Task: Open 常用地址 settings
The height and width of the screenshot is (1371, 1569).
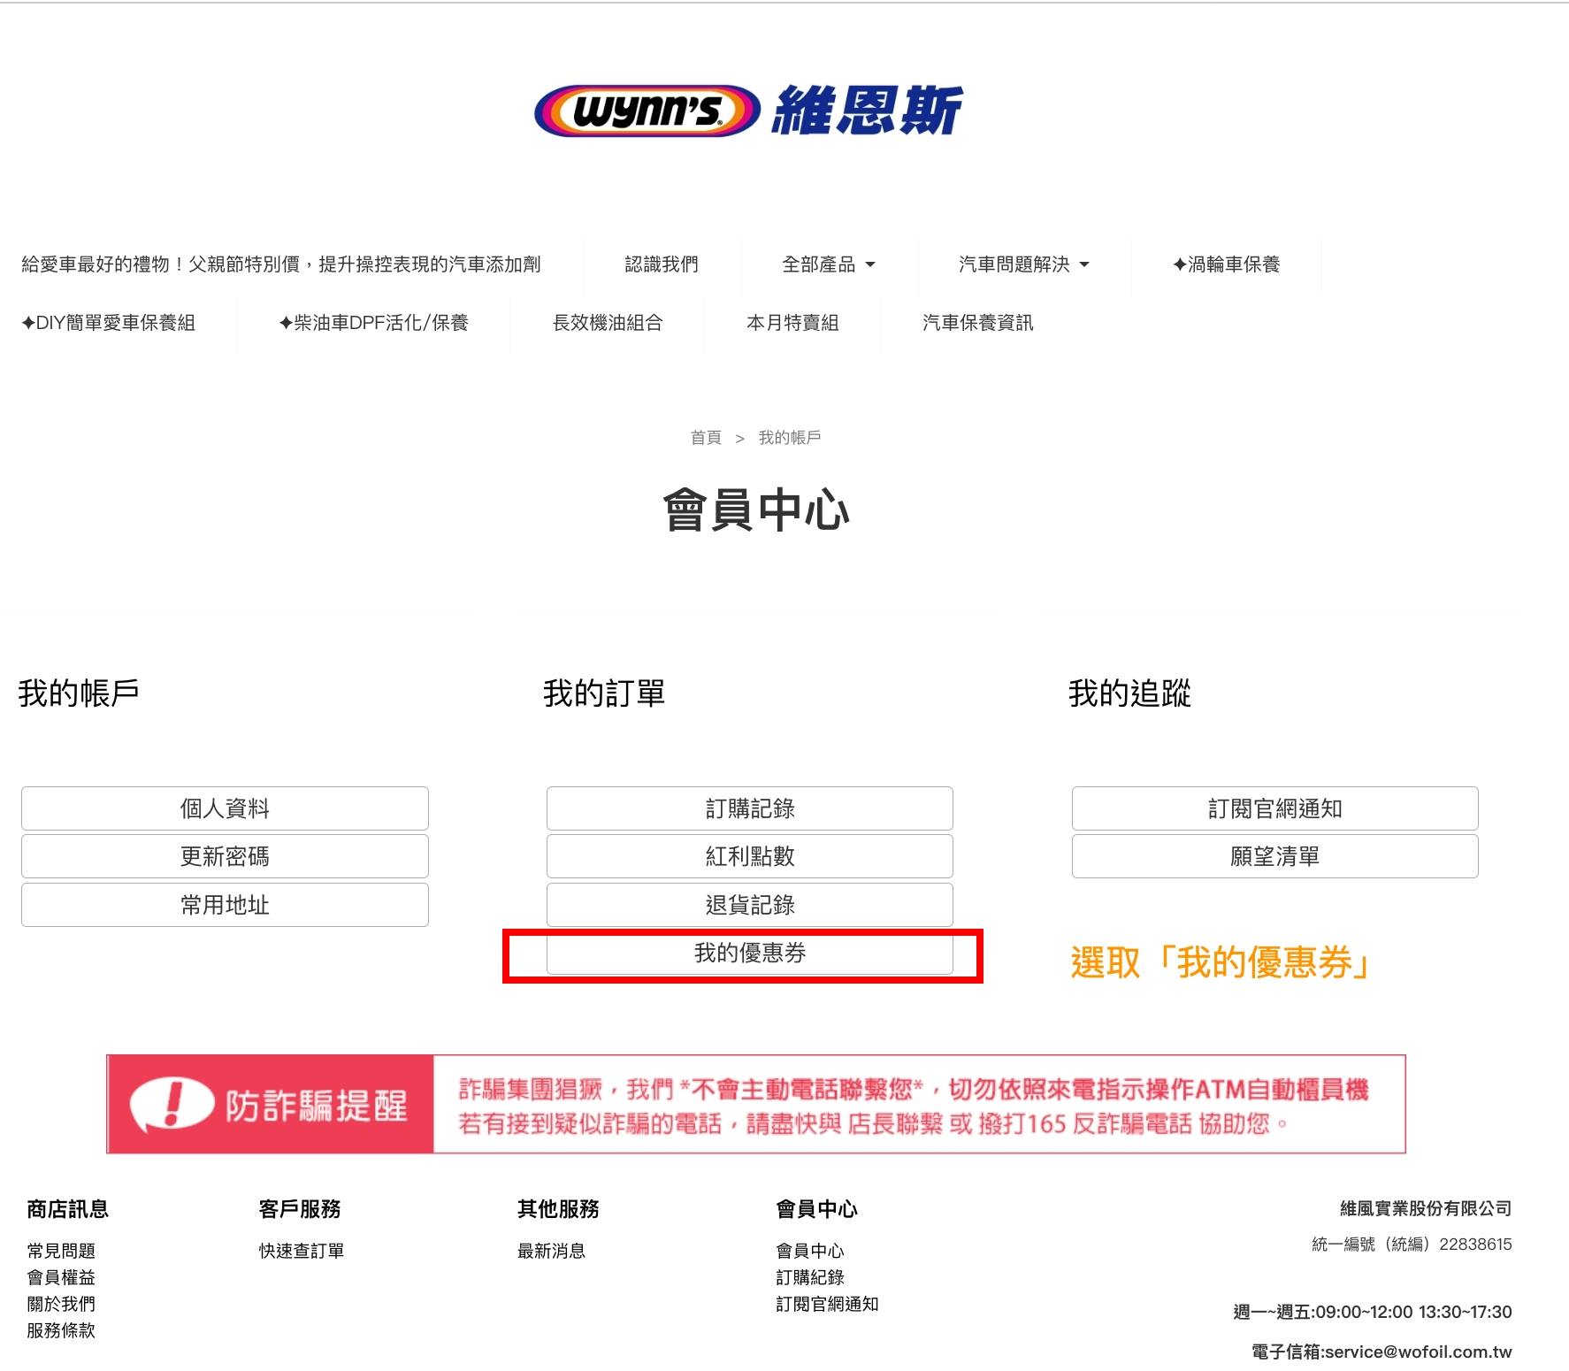Action: pyautogui.click(x=225, y=905)
